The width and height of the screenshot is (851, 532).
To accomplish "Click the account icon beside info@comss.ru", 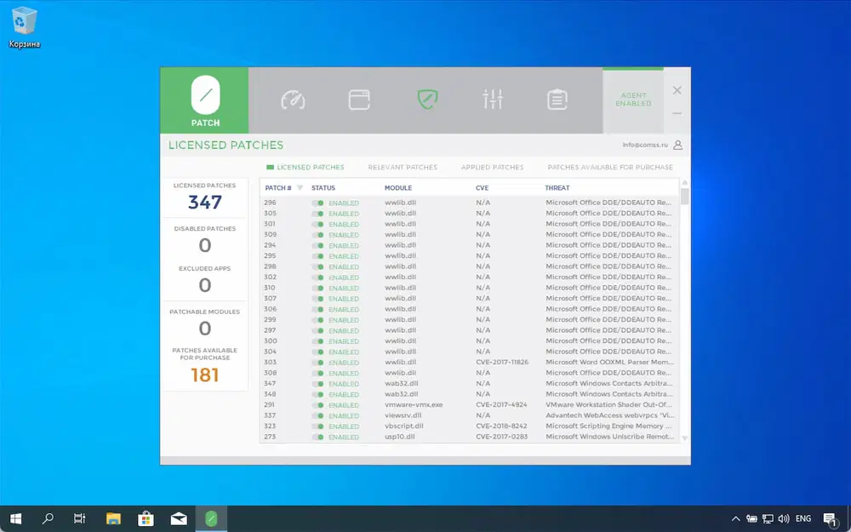I will point(677,145).
